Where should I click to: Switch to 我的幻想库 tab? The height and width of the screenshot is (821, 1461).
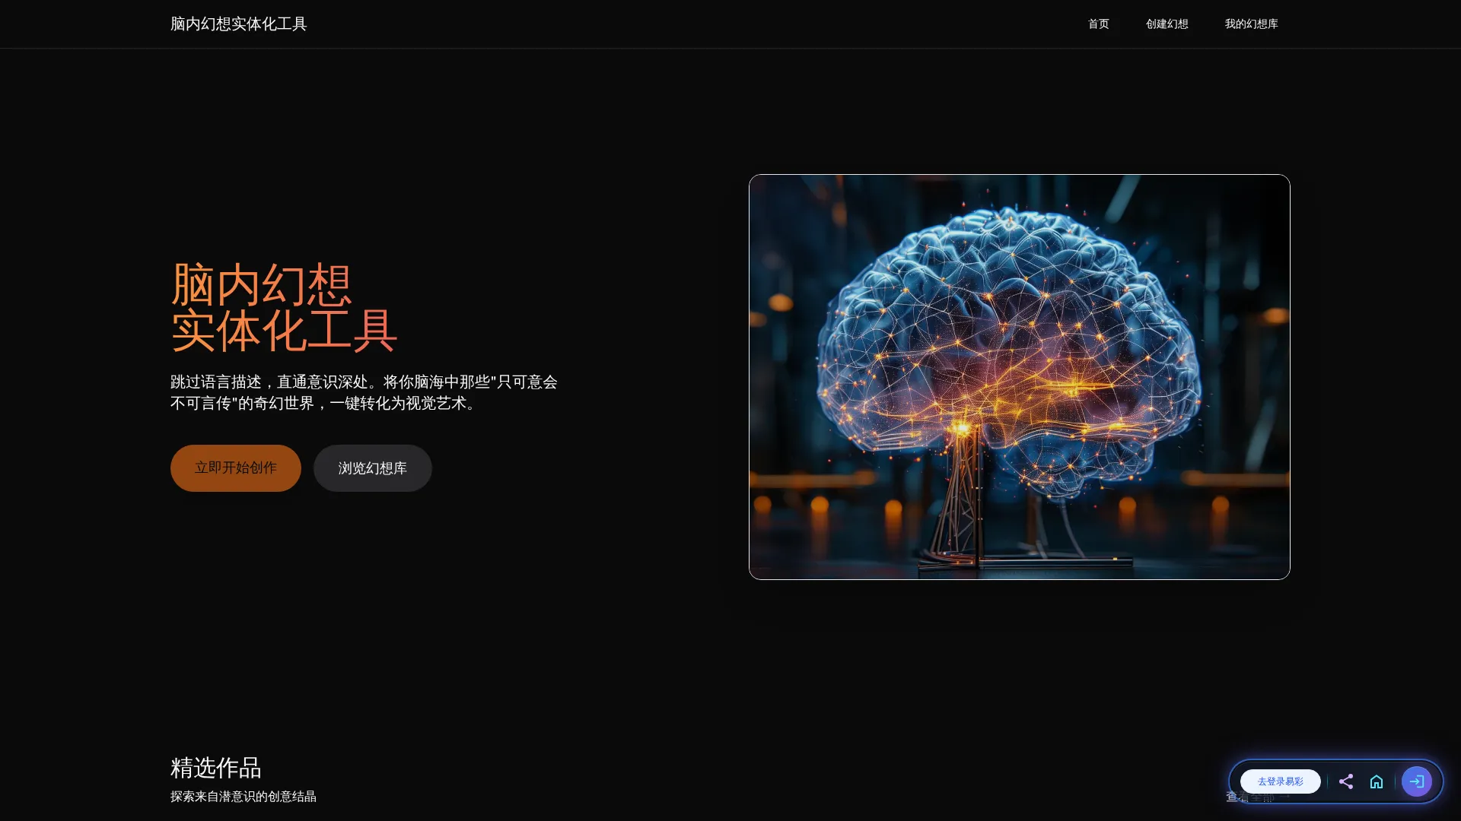1252,24
